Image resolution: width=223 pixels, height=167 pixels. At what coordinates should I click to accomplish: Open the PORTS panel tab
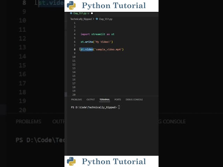coord(118,100)
